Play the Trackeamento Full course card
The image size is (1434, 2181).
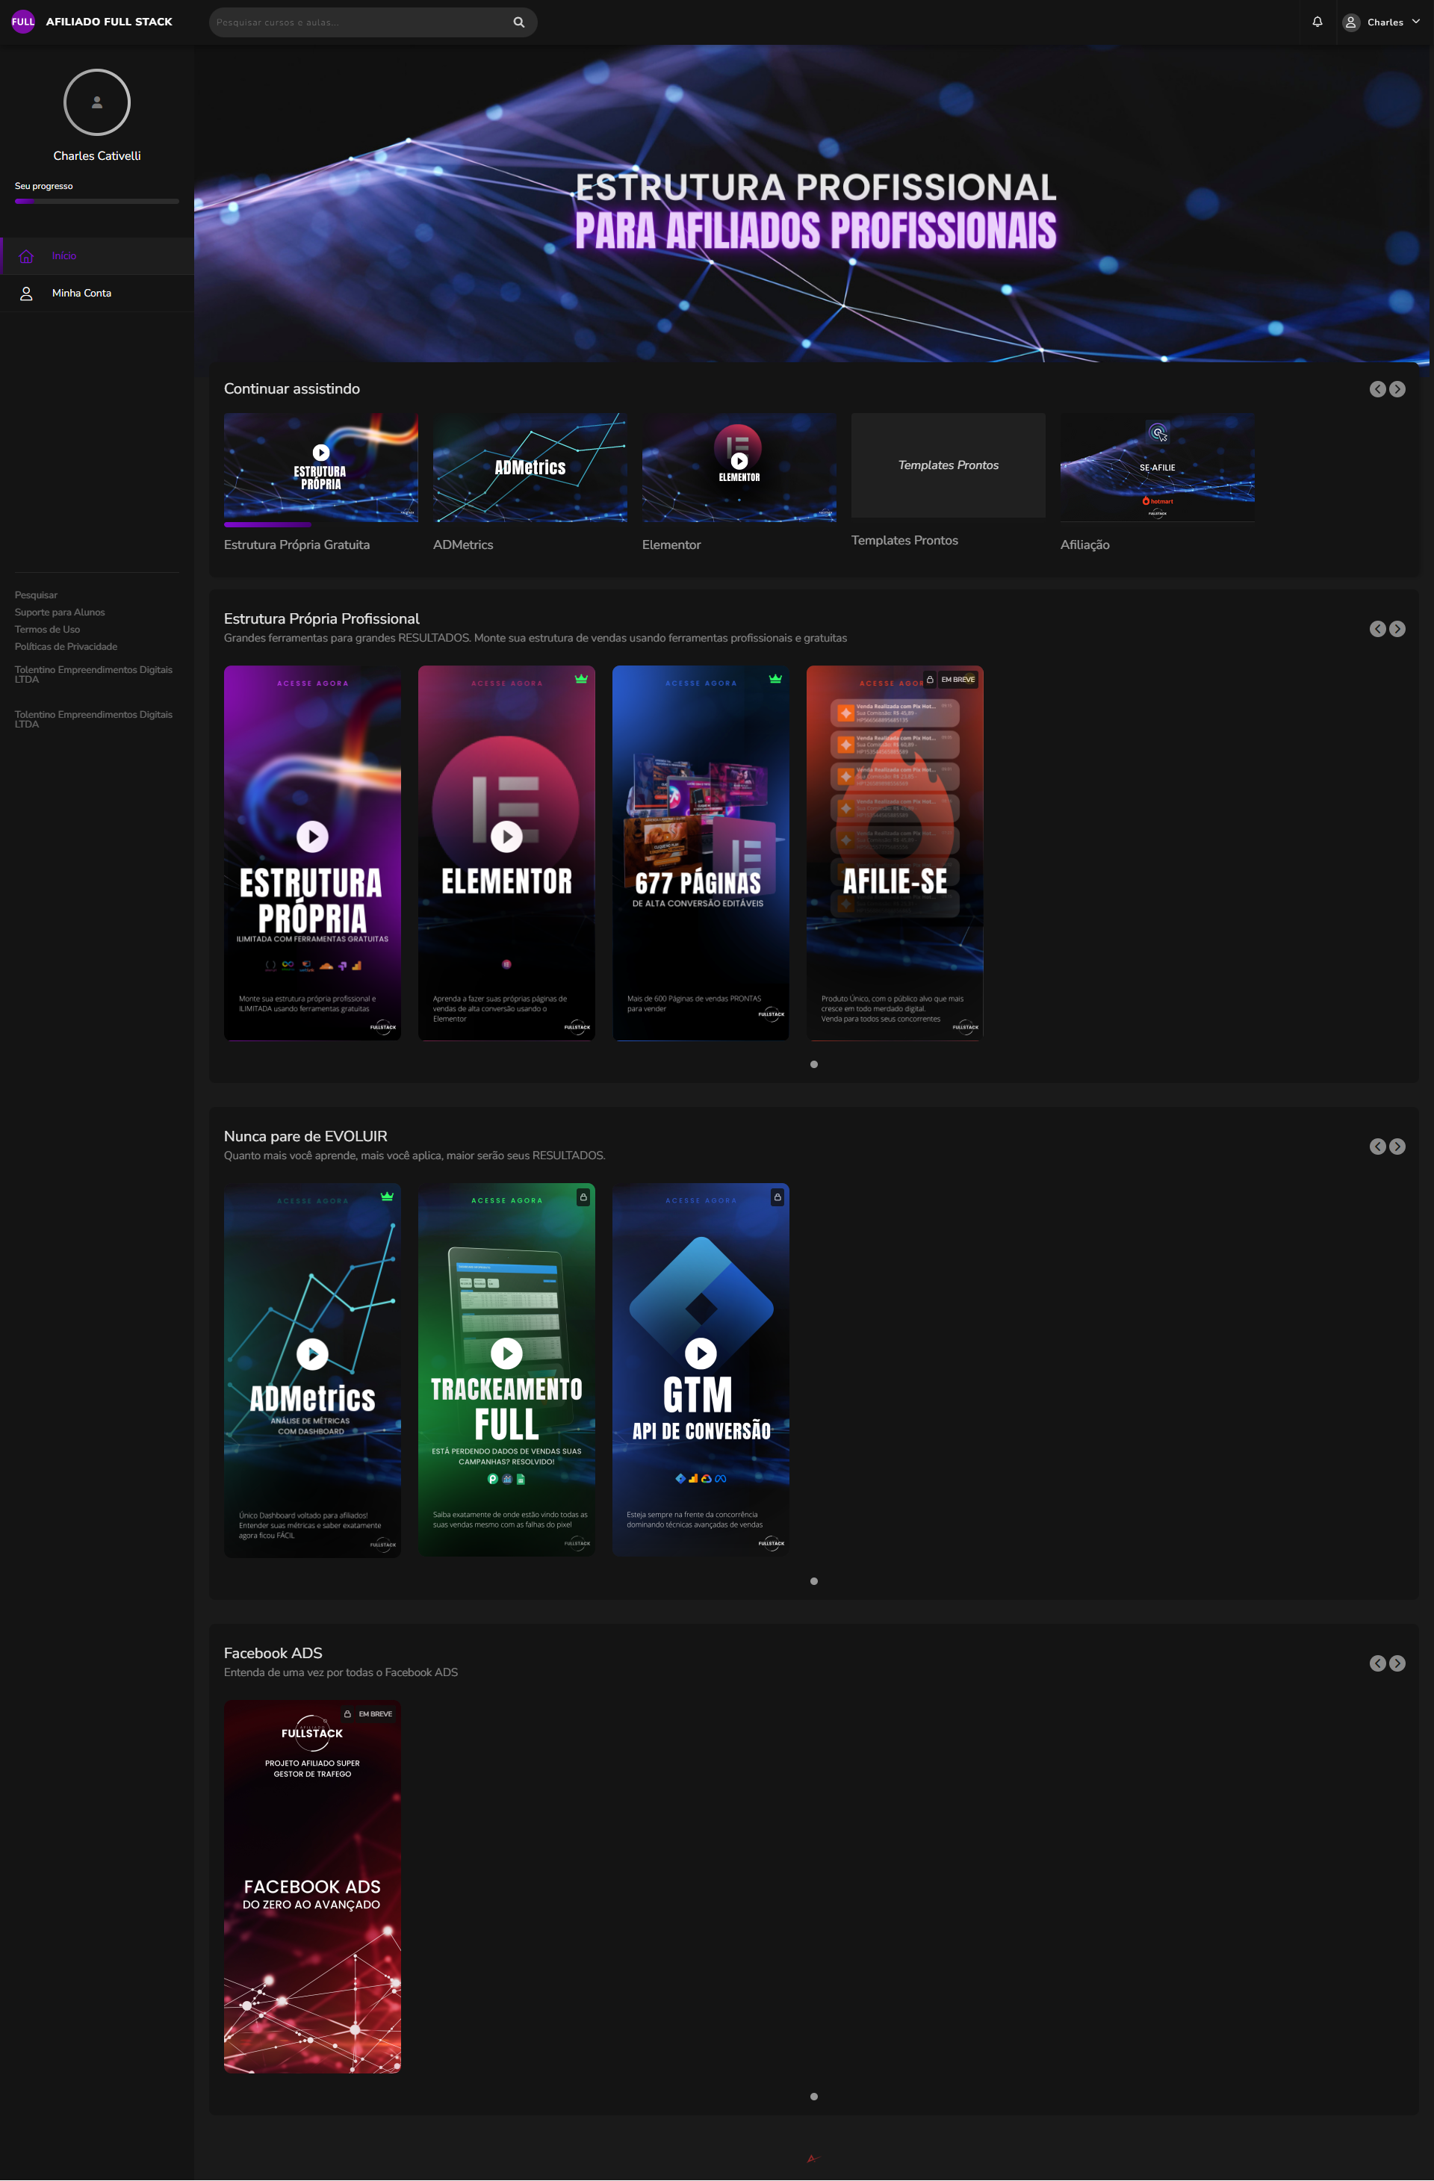pos(506,1353)
